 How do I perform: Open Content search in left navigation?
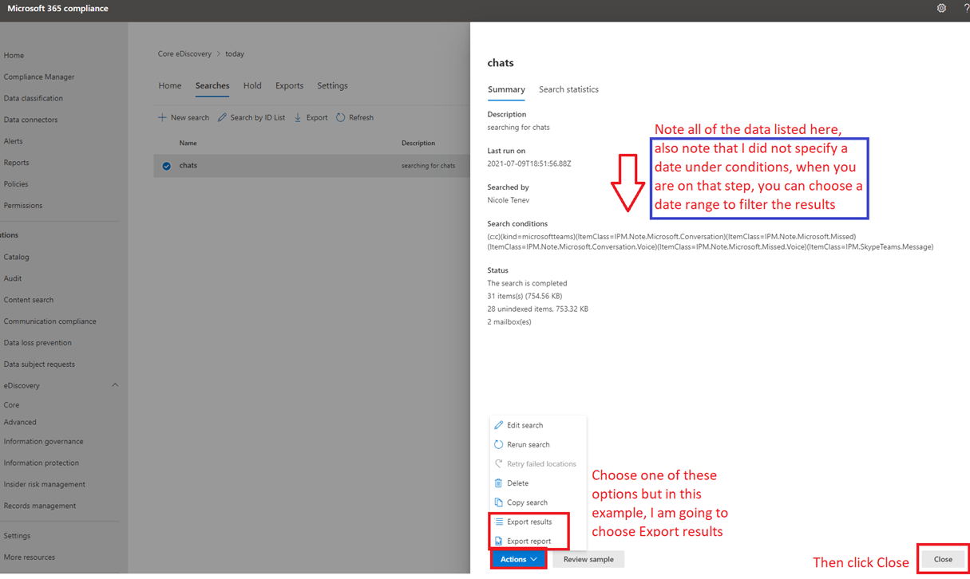(29, 300)
